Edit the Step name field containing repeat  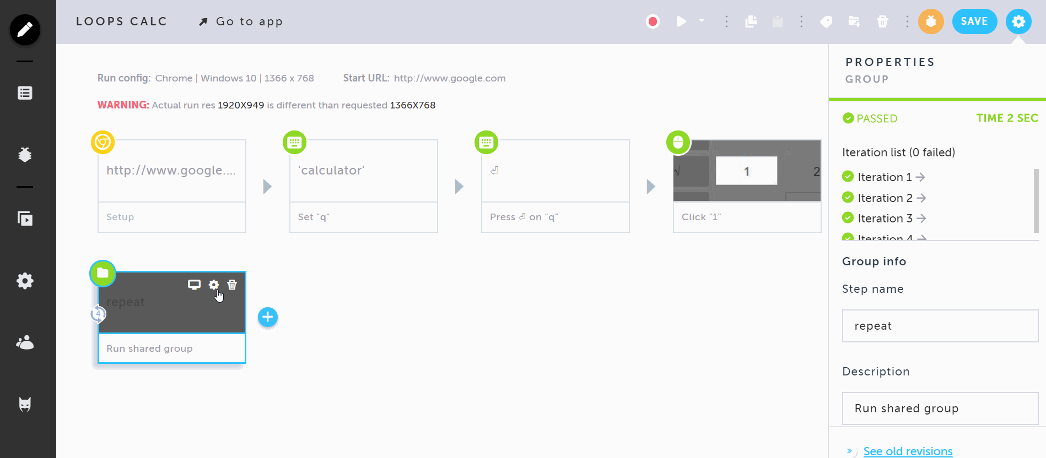(x=940, y=326)
